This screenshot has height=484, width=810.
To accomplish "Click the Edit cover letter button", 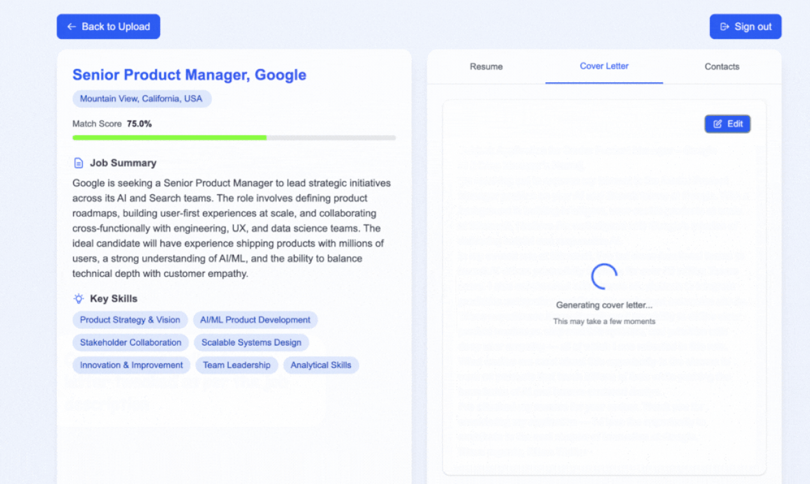I will (x=728, y=124).
